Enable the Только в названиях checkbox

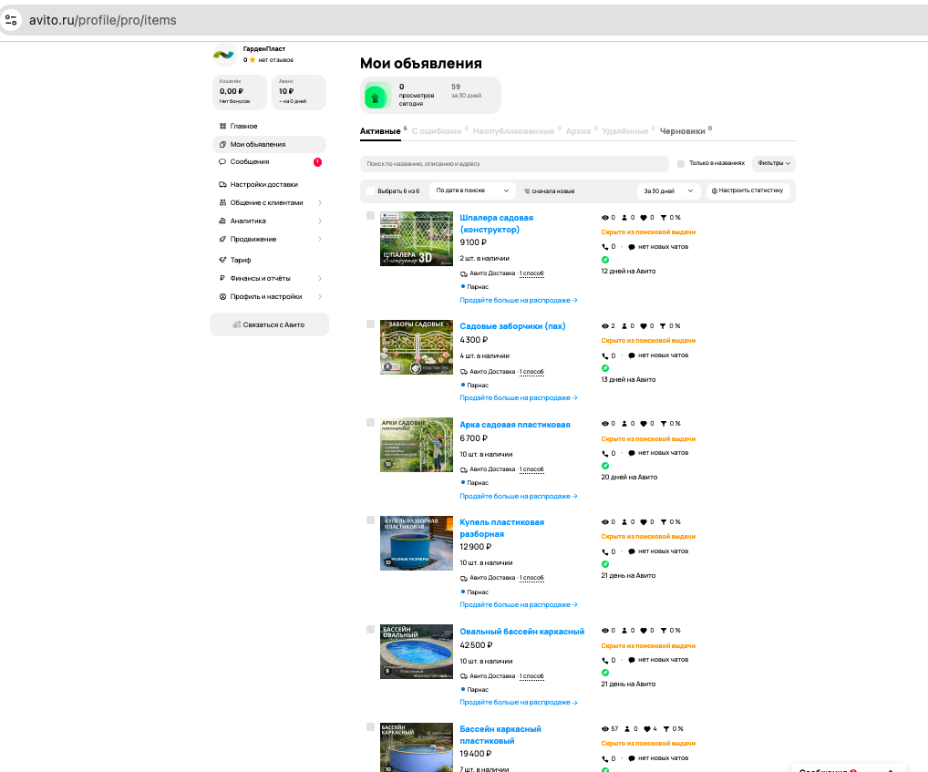coord(681,164)
